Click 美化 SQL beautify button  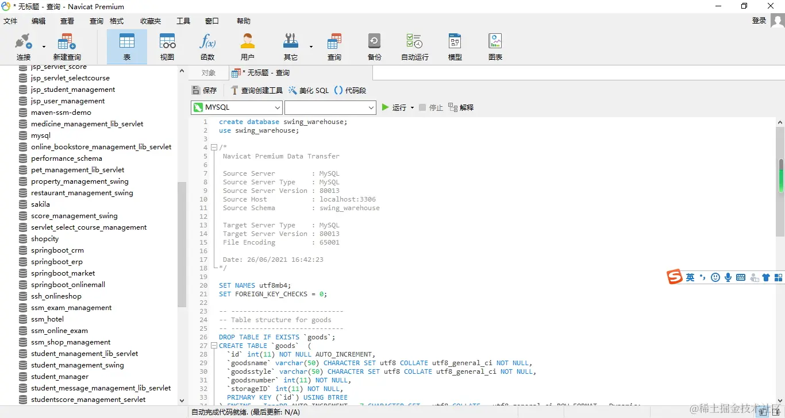click(x=309, y=90)
